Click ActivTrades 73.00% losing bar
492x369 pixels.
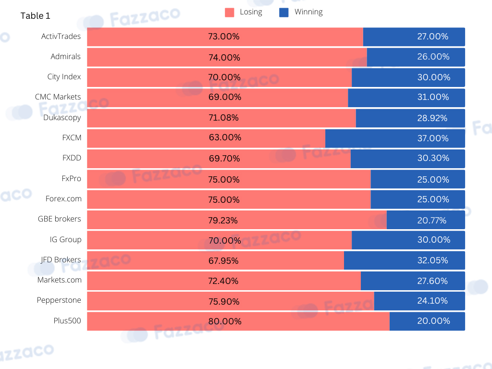[225, 37]
